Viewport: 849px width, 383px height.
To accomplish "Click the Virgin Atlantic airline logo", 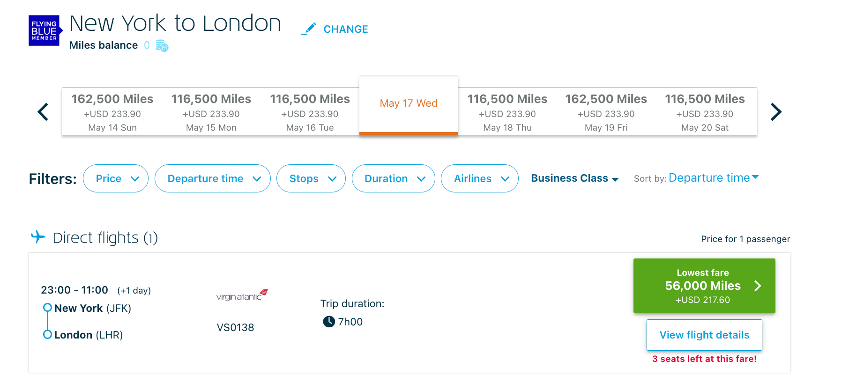I will (x=242, y=295).
